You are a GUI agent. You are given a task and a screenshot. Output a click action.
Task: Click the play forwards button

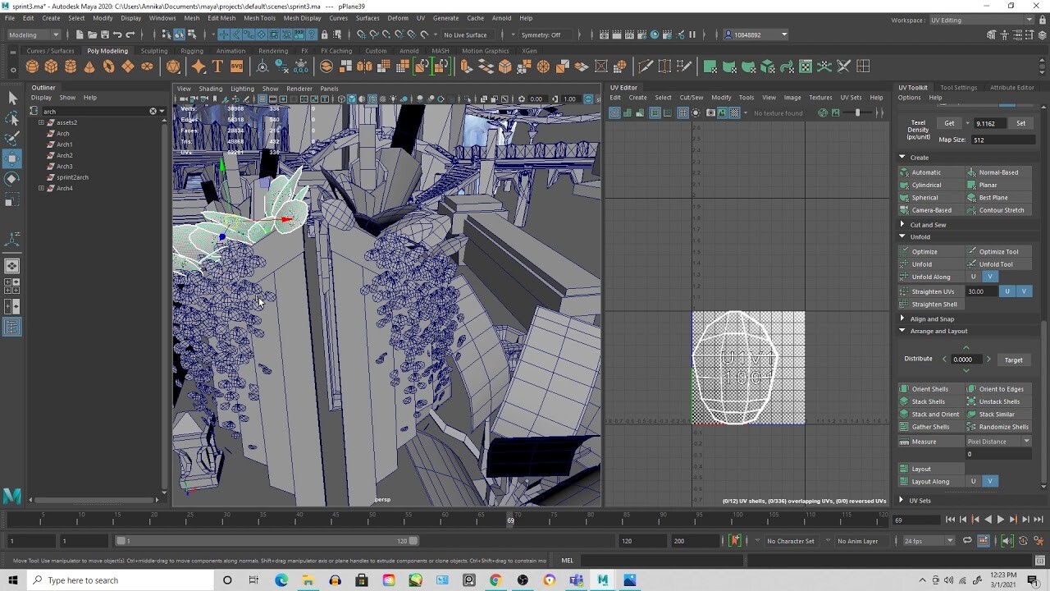(x=1000, y=520)
